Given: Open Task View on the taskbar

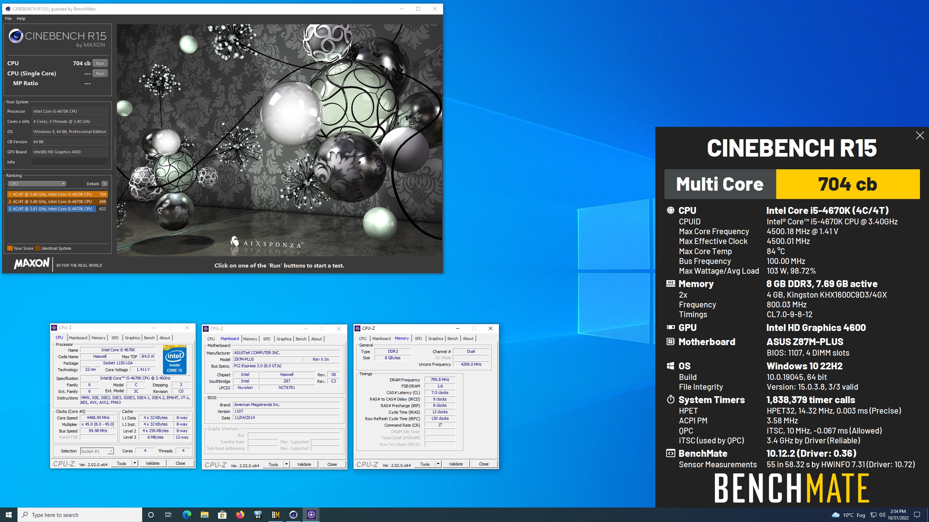Looking at the screenshot, I should pos(168,515).
